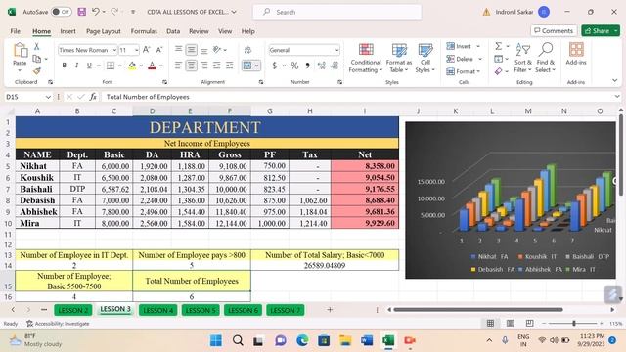Expand the formula bar

617,96
